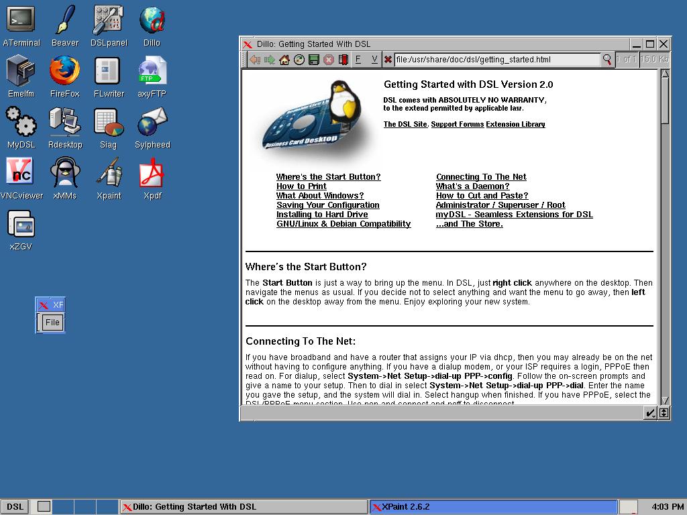The height and width of the screenshot is (515, 687).
Task: Follow 'myDSL - Seamless Extensions for DSL' link
Action: tap(514, 214)
